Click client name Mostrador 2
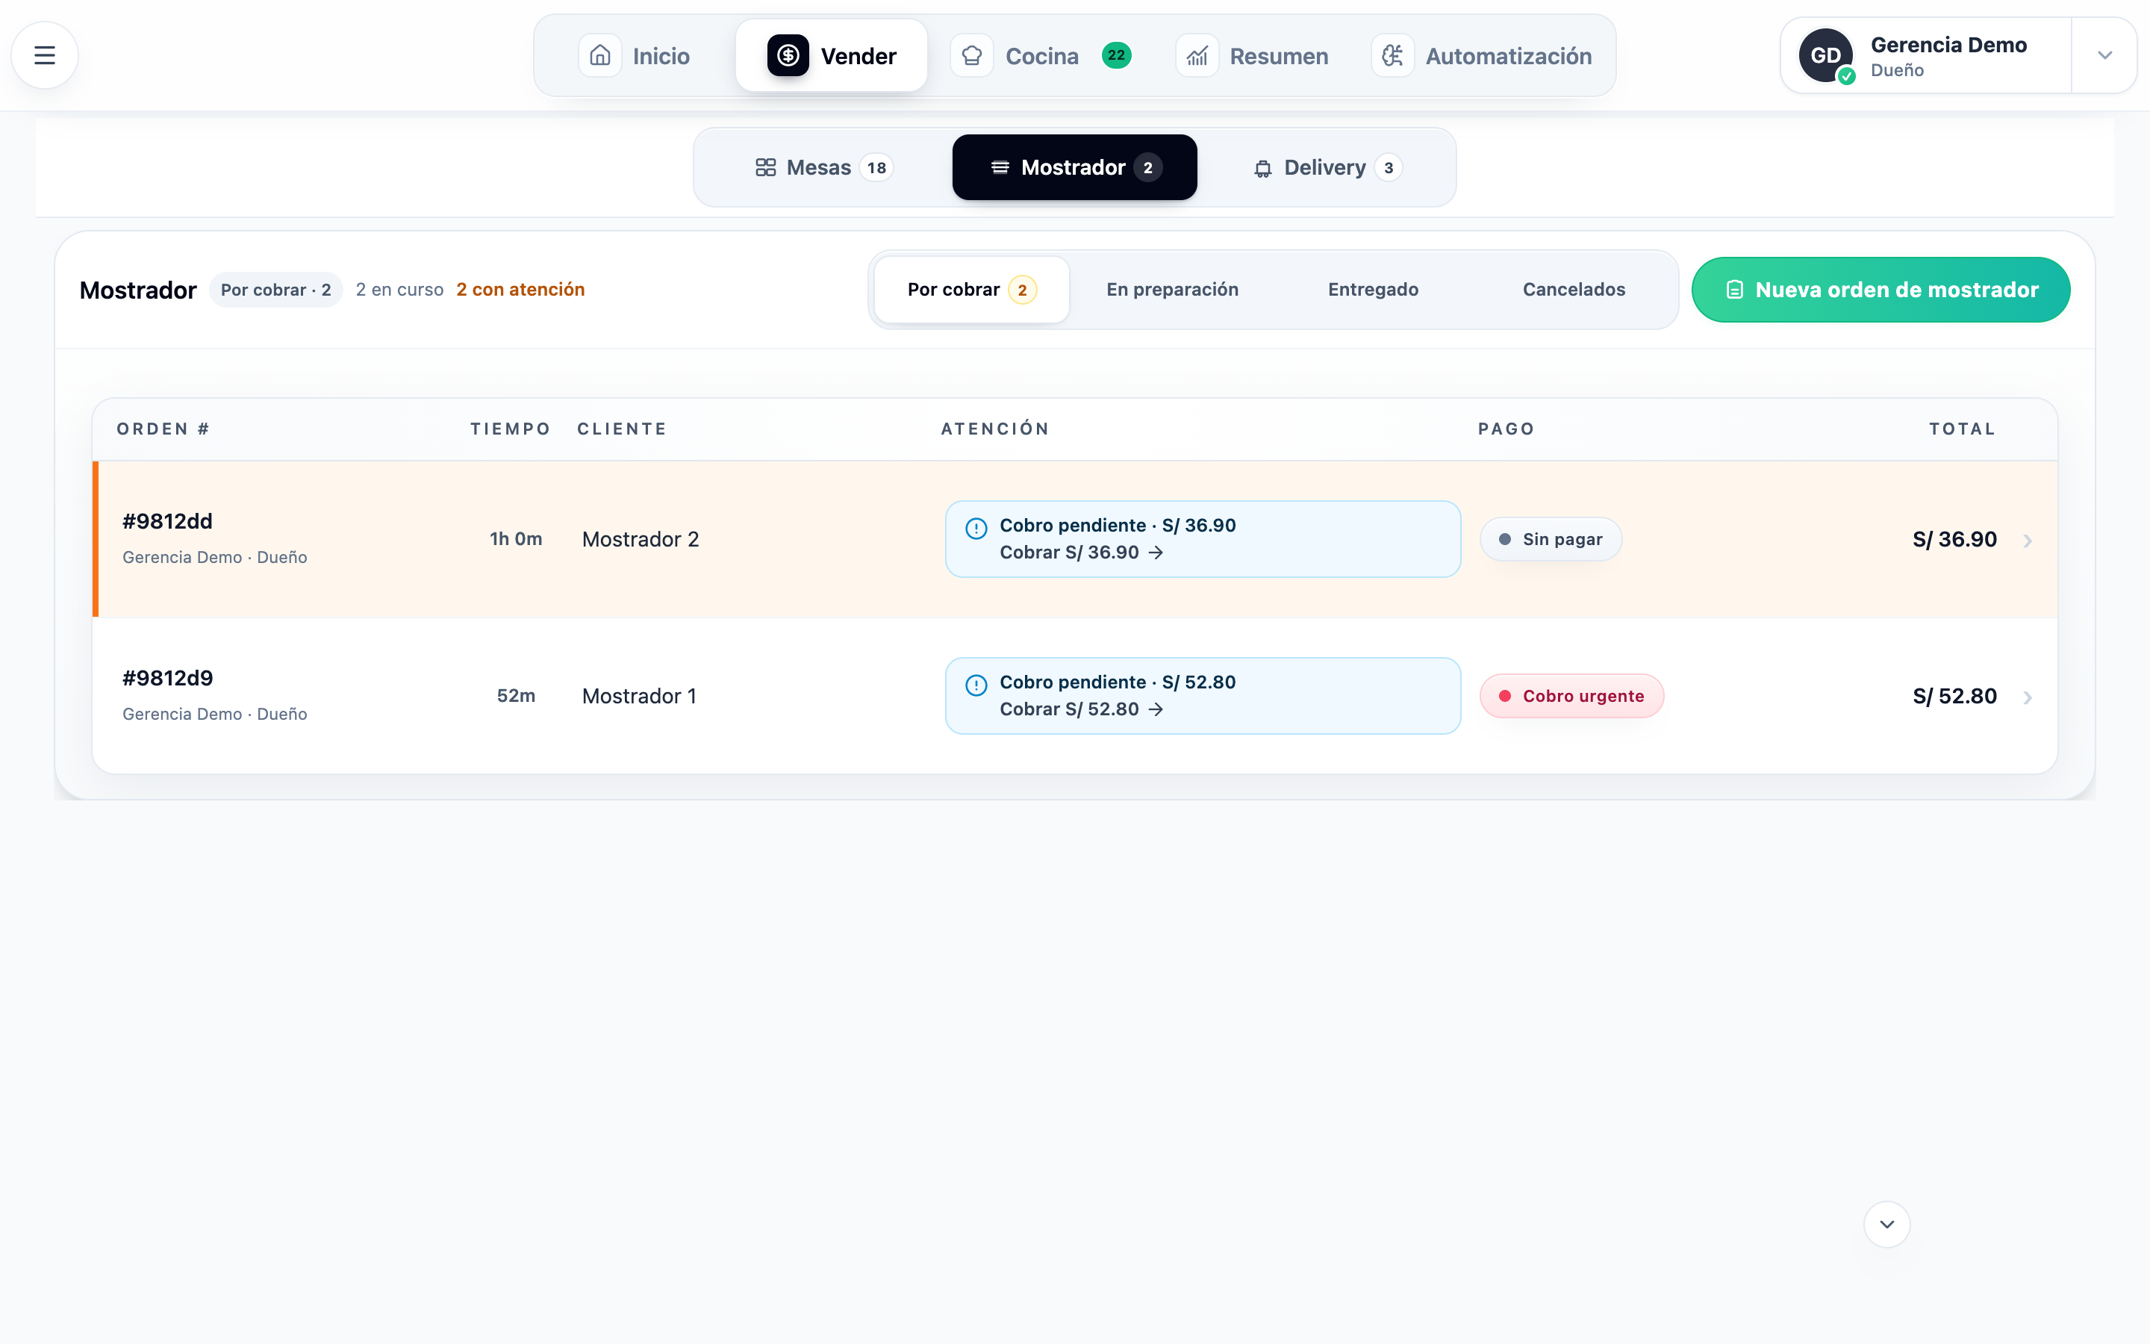Image resolution: width=2150 pixels, height=1344 pixels. pos(641,540)
